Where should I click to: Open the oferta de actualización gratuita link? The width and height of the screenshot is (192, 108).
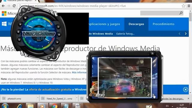pos(50,89)
